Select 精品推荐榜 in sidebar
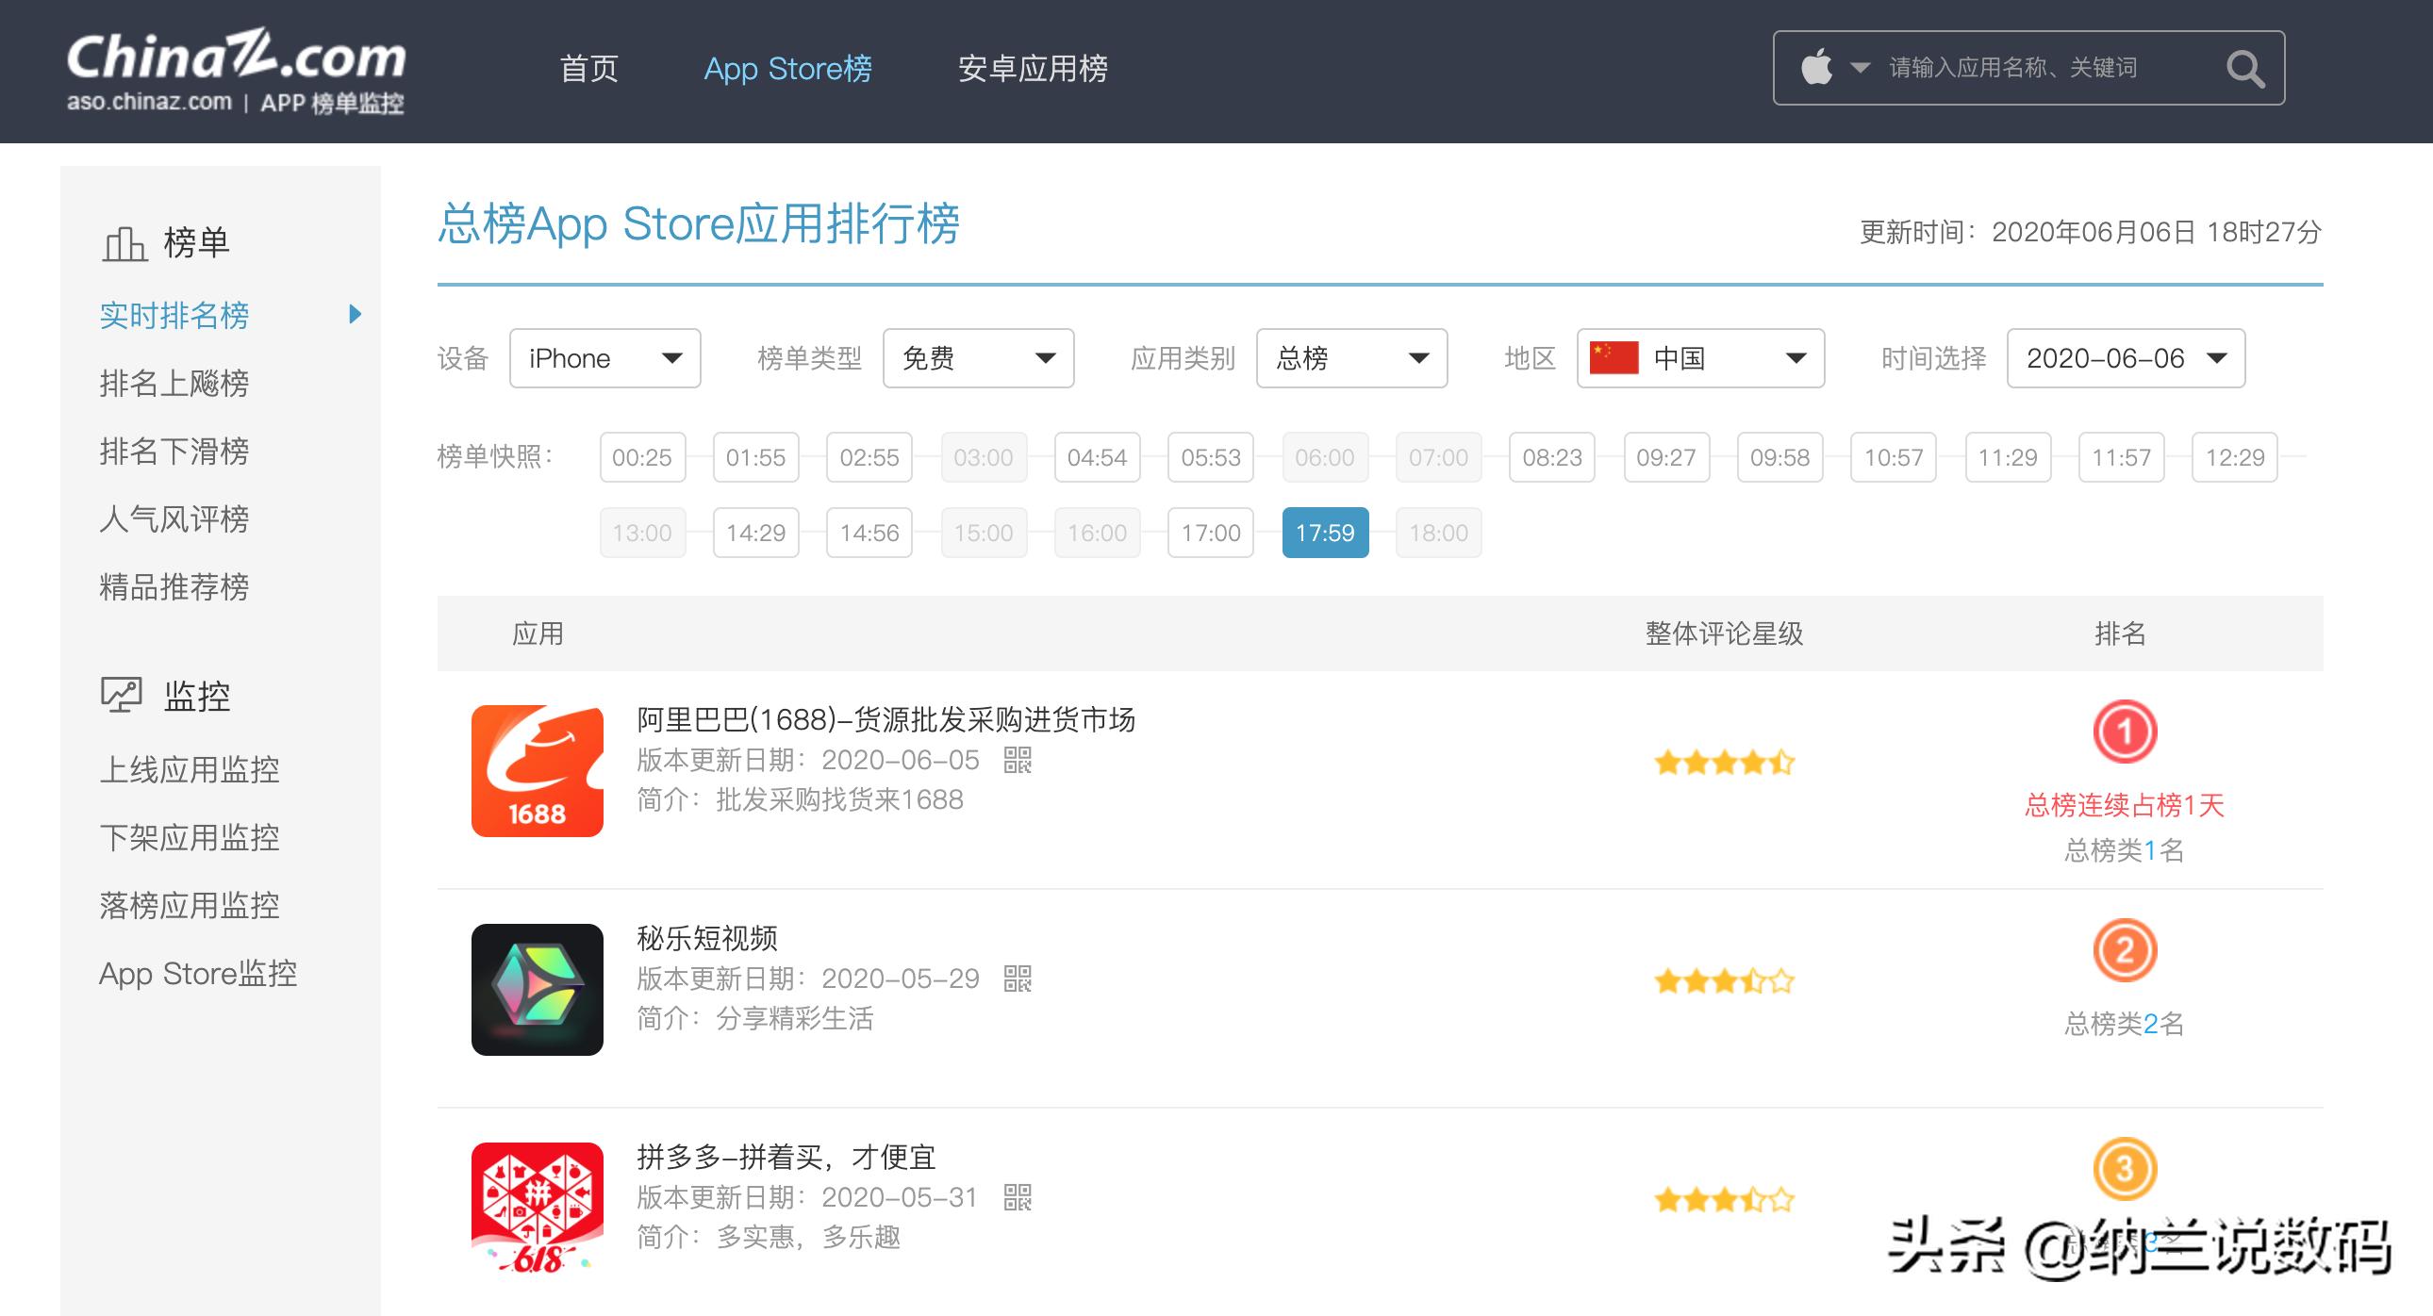Screen dimensions: 2433x1316 click(174, 586)
